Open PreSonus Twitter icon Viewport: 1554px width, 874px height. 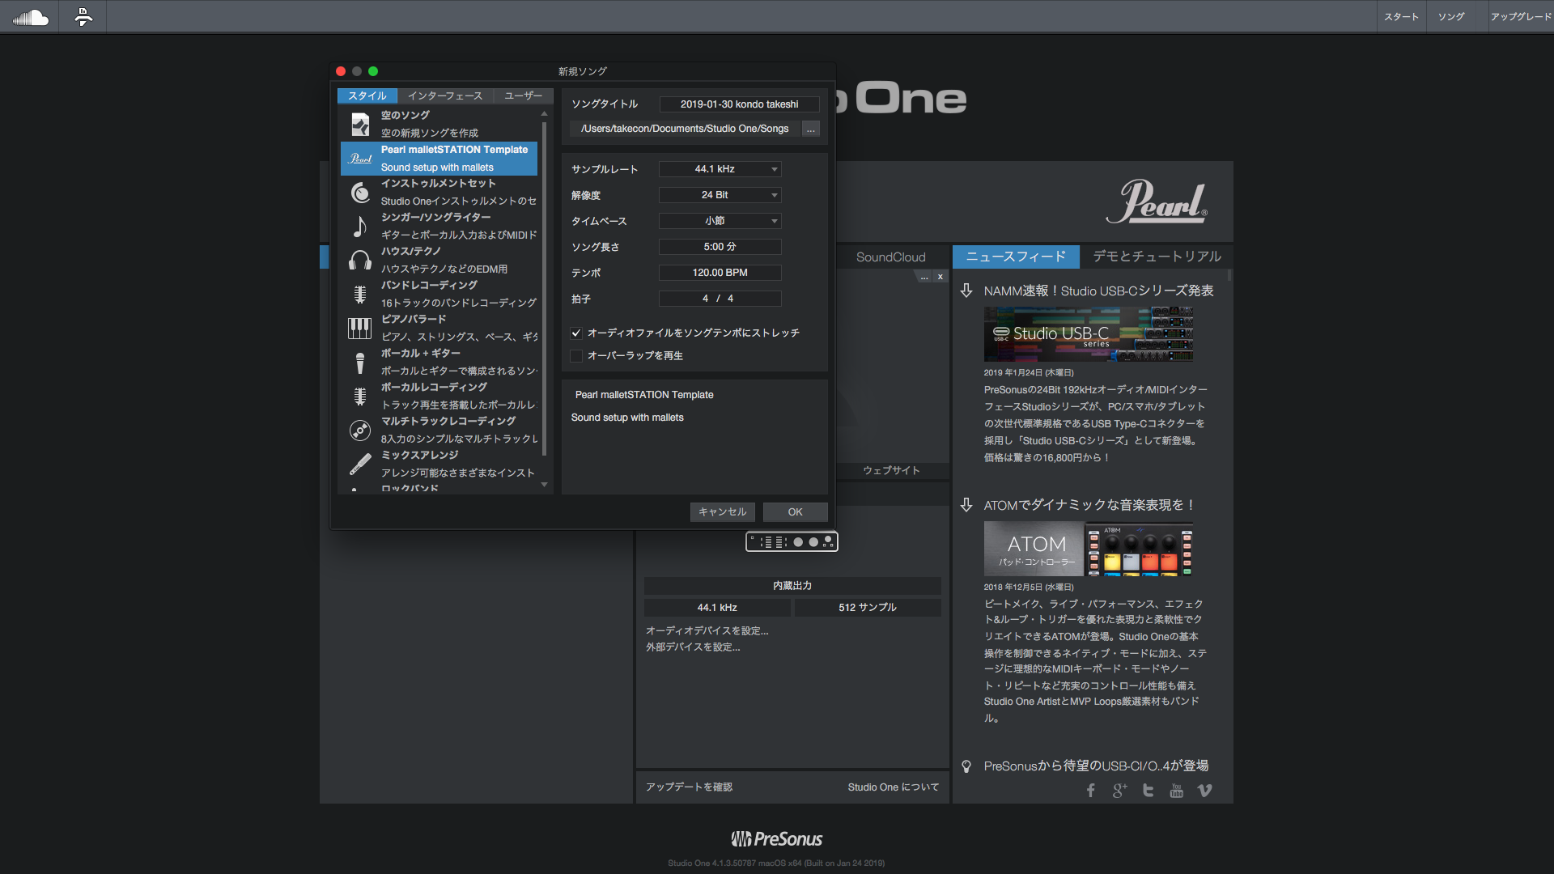1148,791
